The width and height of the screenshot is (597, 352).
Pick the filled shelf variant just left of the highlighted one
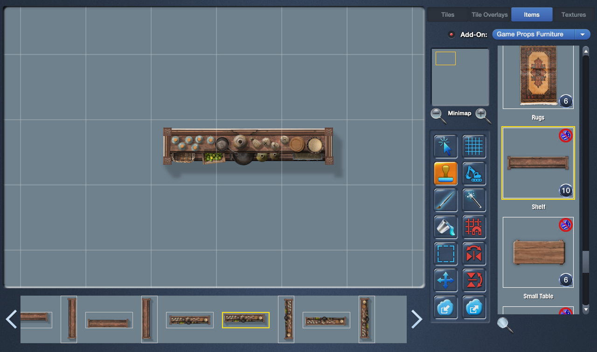[x=190, y=320]
